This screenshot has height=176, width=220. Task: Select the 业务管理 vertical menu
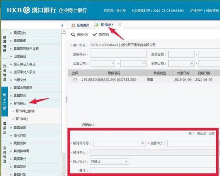(x=5, y=154)
